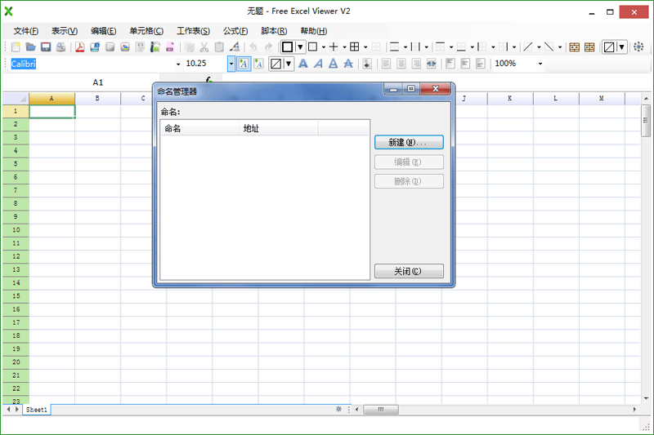Open fill color dropdown arrow at toolbar right
This screenshot has width=654, height=435.
[621, 47]
